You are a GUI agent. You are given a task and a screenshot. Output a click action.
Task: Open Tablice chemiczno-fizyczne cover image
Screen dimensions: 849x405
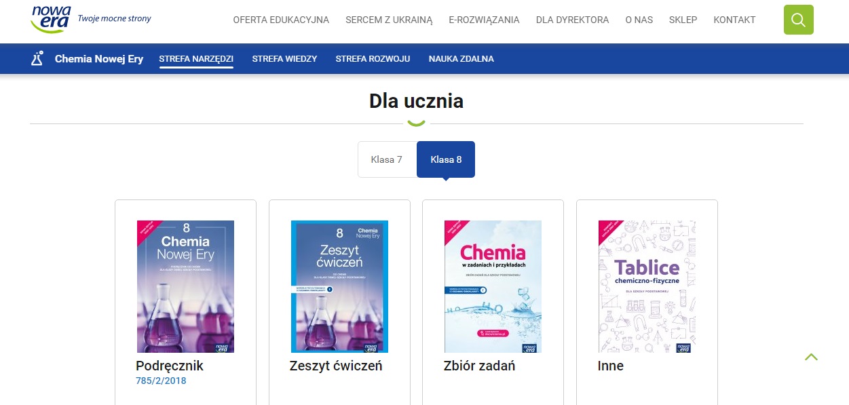pos(647,286)
